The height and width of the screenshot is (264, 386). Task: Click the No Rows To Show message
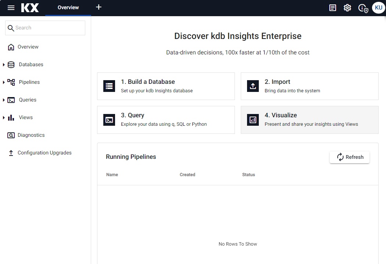coord(238,244)
